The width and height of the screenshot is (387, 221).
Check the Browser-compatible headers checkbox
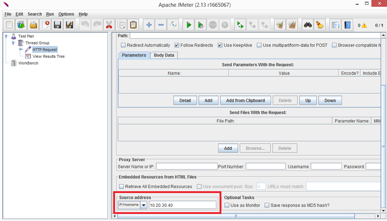click(x=334, y=45)
